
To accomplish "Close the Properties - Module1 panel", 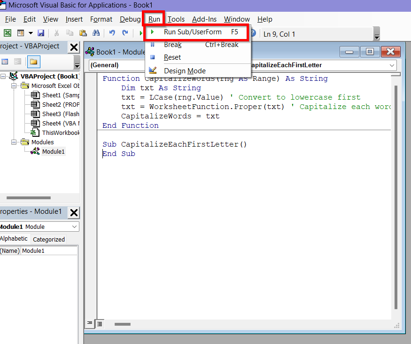I will point(74,212).
